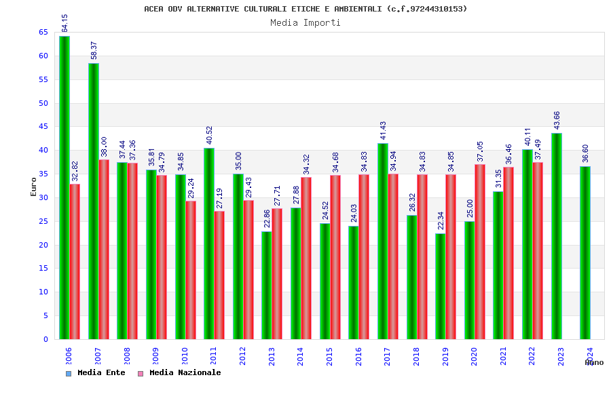Click the green 2011 bar labeled 40.52
The image size is (611, 407).
coord(209,244)
